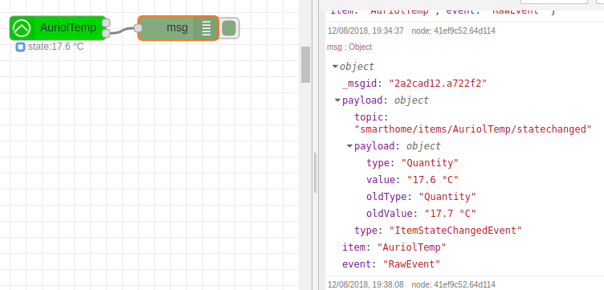Collapse the outer payload object entry

(337, 100)
